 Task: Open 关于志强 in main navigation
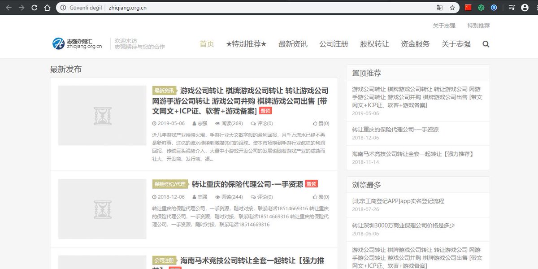456,44
